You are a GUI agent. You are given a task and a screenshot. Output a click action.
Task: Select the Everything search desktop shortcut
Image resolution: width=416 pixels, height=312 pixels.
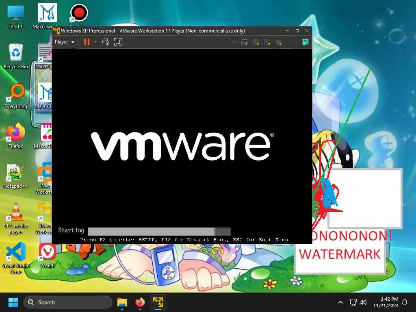16,96
